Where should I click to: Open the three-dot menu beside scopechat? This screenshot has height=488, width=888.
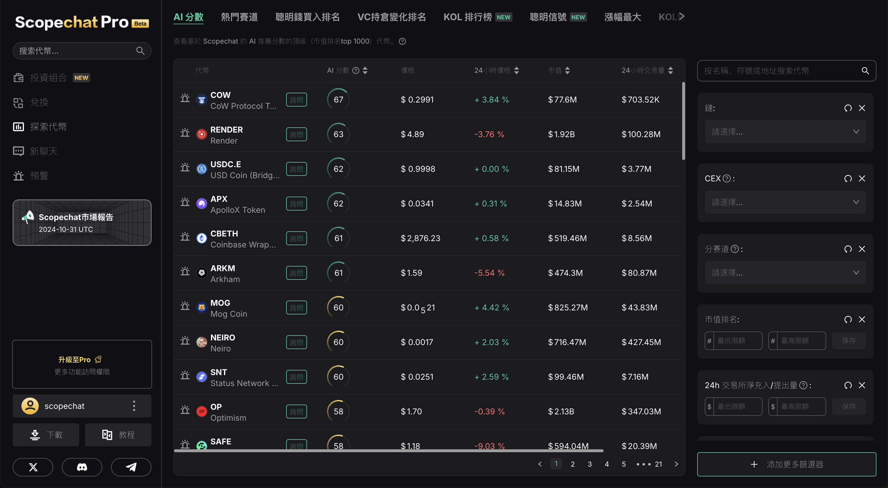click(x=134, y=406)
